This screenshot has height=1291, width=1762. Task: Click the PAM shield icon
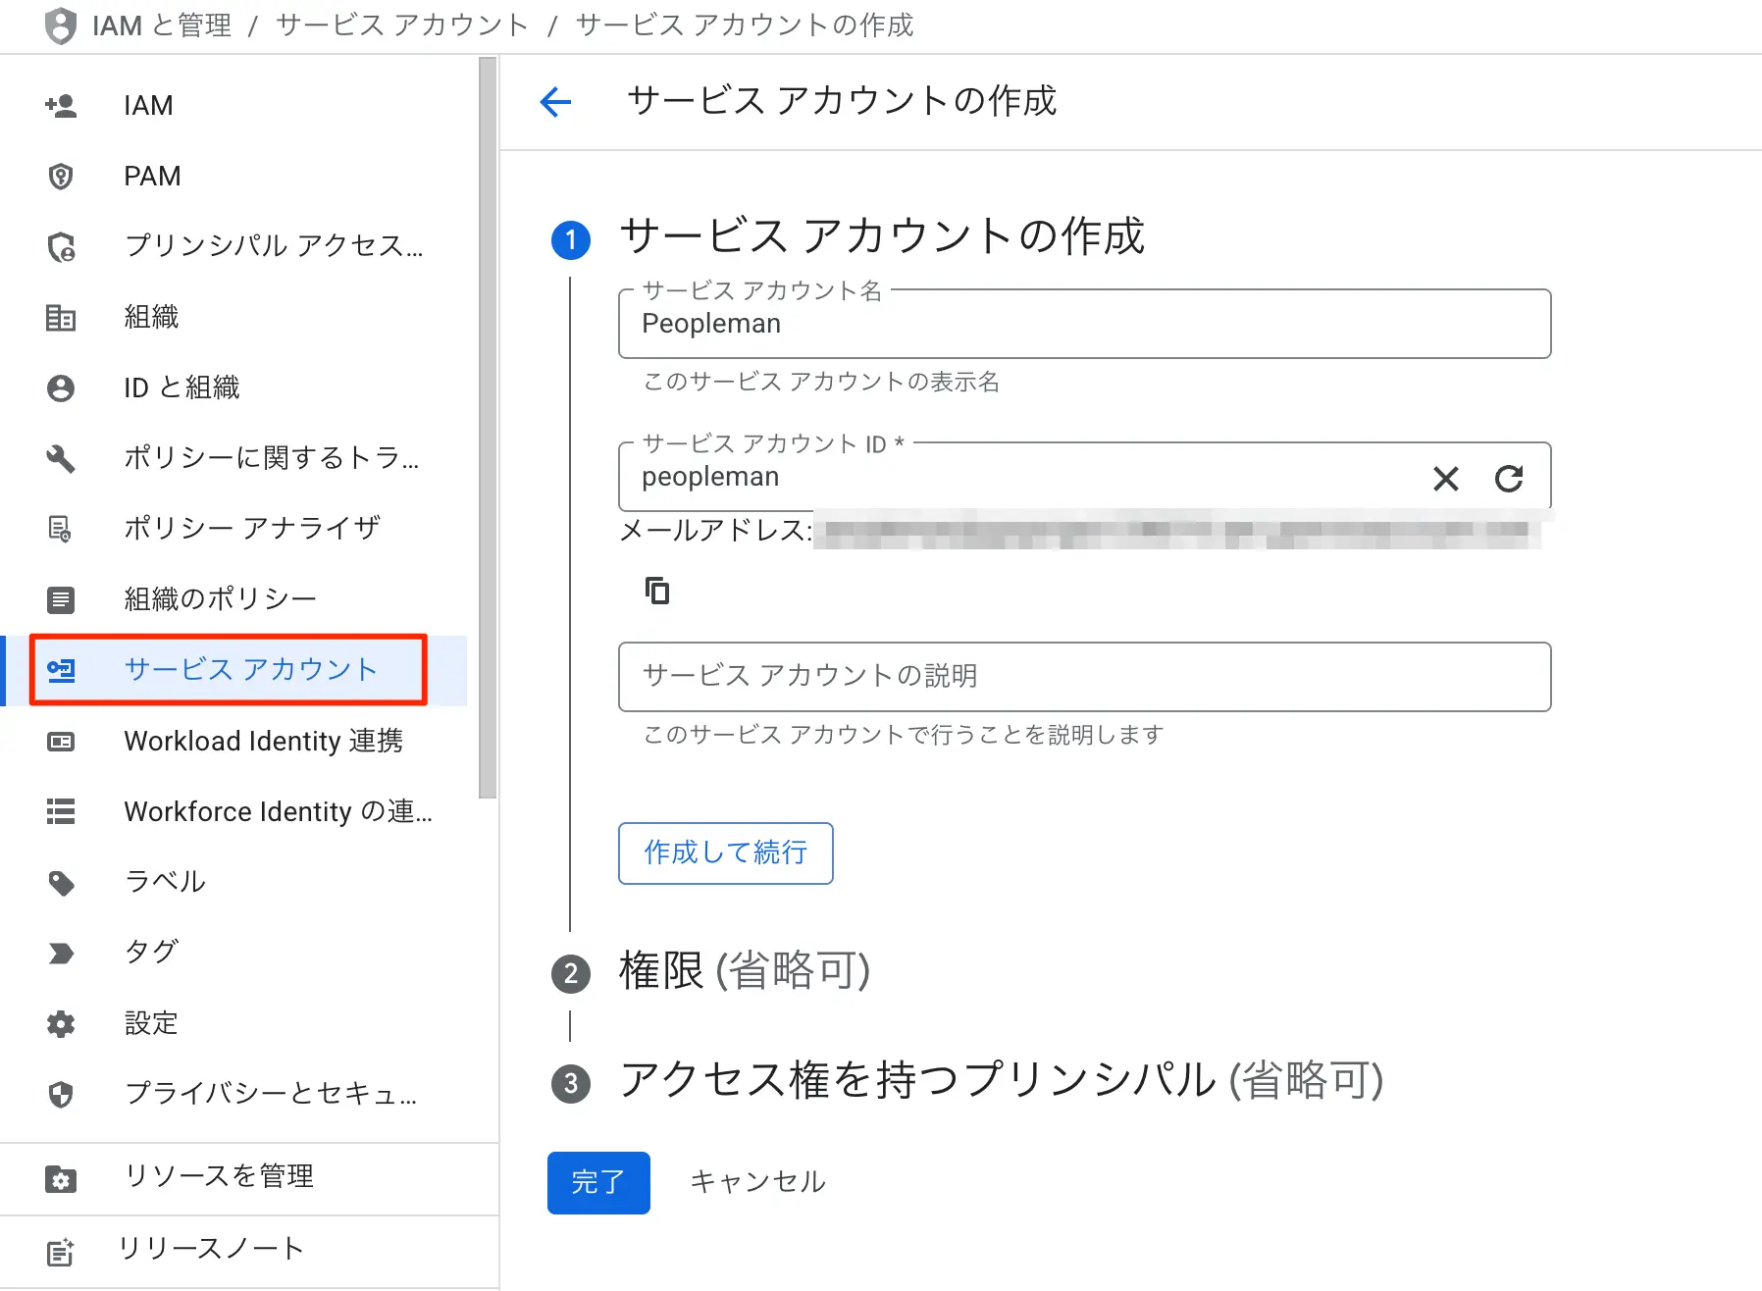pyautogui.click(x=61, y=177)
